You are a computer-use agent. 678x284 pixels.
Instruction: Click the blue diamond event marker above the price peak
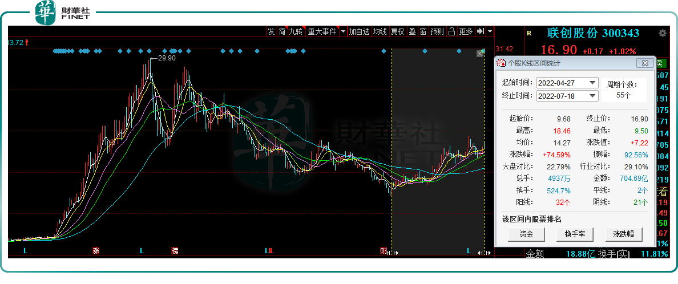(x=149, y=51)
